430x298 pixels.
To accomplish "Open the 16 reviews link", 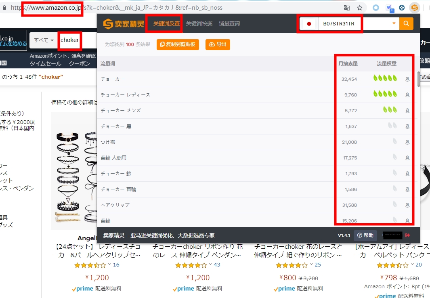I will coord(116,264).
